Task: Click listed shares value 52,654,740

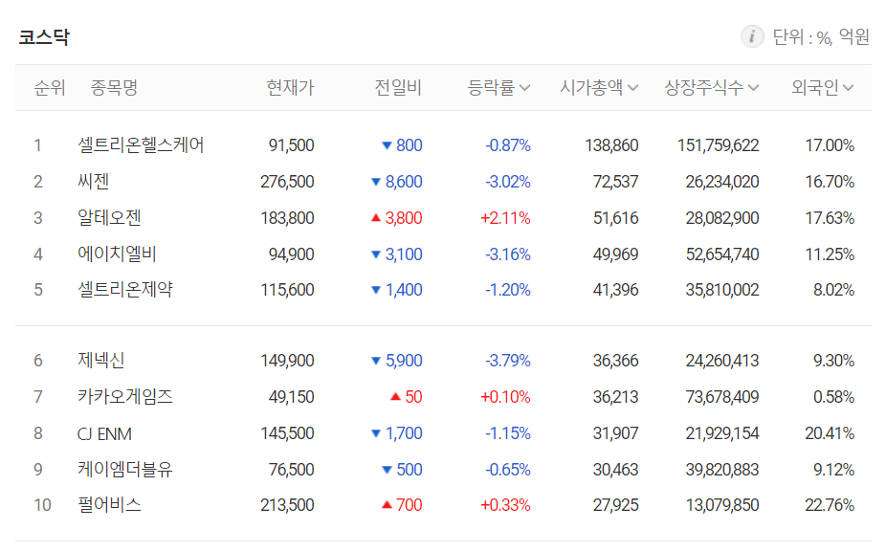Action: coord(722,254)
